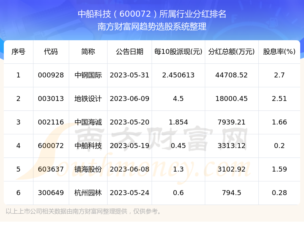Click rank number 6 in 序号 column

pyautogui.click(x=18, y=193)
